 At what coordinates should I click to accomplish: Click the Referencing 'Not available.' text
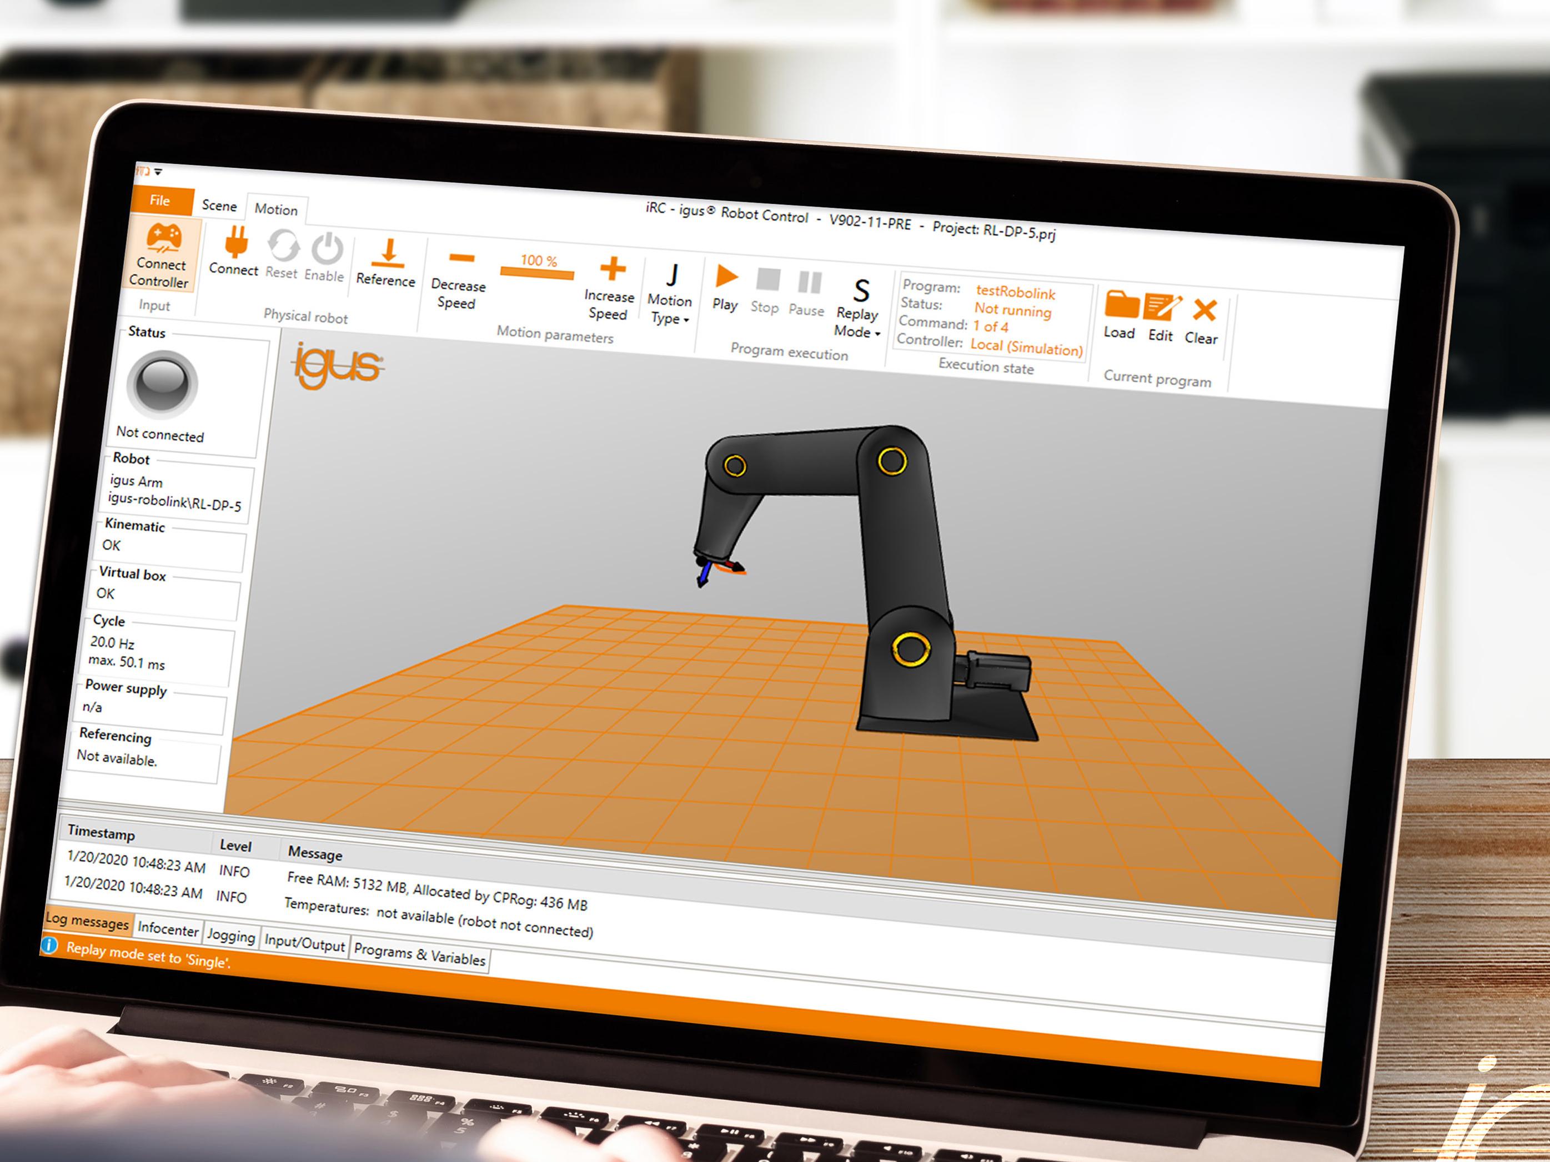(117, 757)
